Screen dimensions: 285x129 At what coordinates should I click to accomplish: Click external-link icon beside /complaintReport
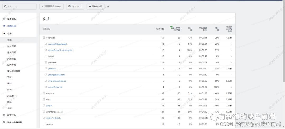(46, 75)
